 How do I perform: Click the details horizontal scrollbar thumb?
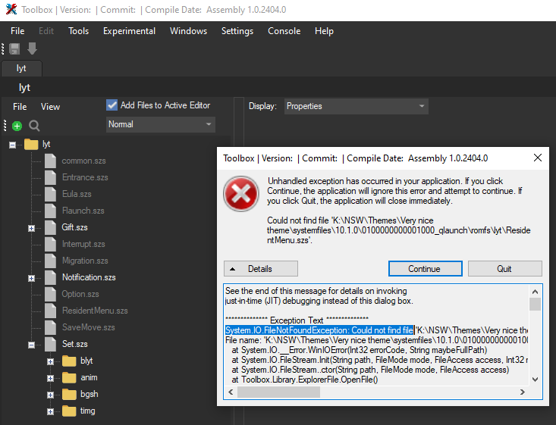coord(278,392)
